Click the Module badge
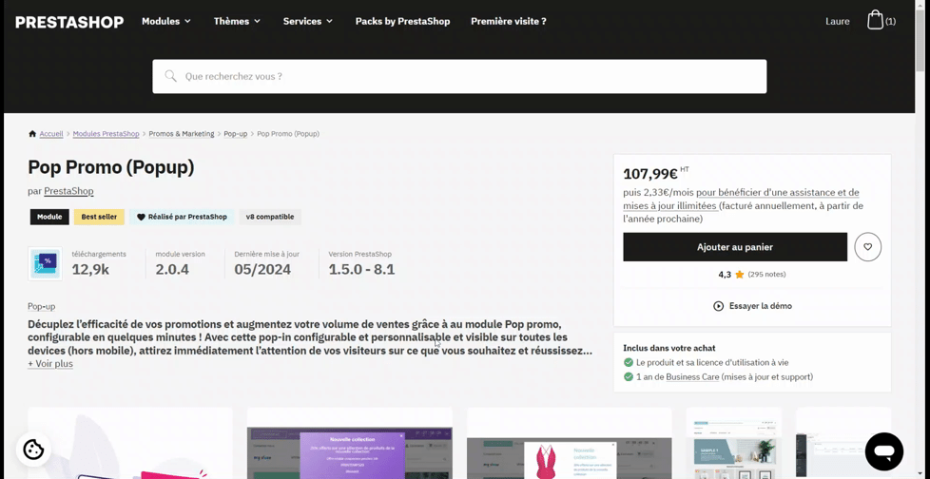Screen dimensions: 930x479 tap(49, 217)
